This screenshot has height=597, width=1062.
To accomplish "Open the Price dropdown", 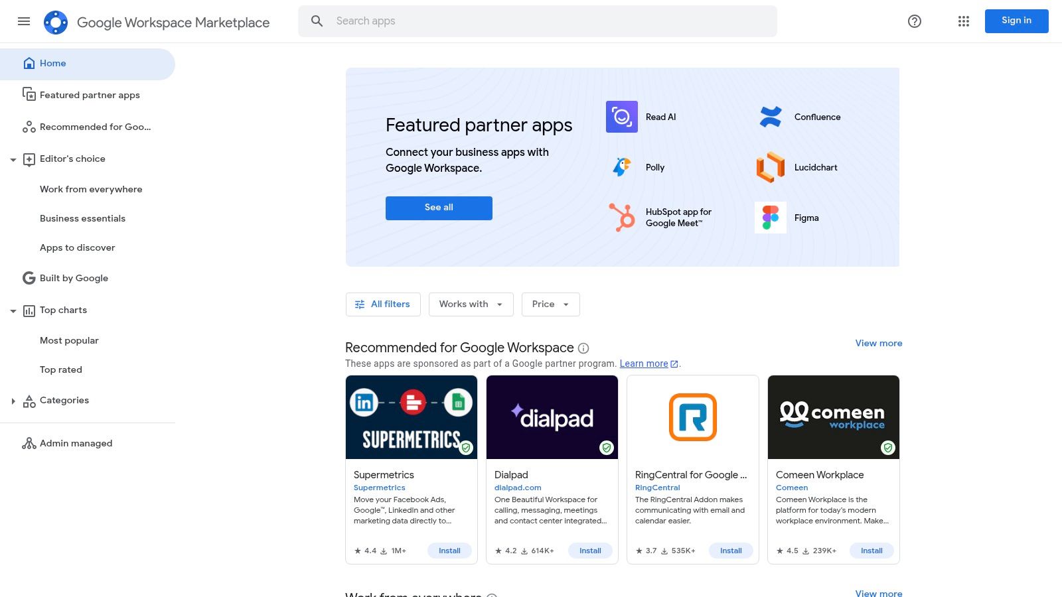I will pyautogui.click(x=550, y=304).
